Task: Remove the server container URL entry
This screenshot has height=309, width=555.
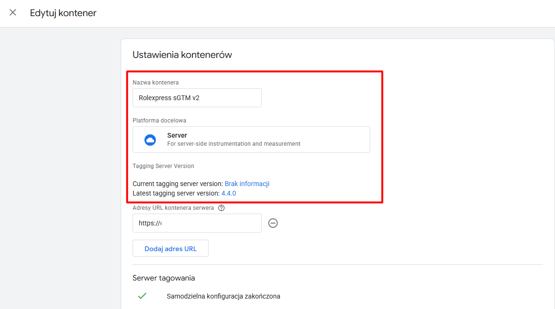Action: tap(273, 223)
